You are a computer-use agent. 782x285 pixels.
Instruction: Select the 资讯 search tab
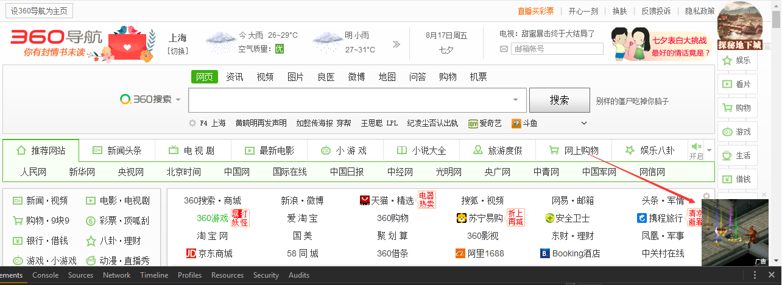[x=234, y=77]
